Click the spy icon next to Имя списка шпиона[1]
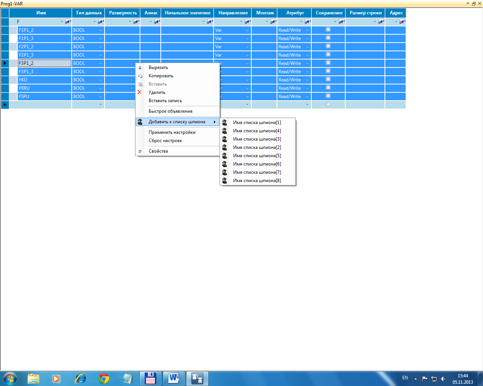The height and width of the screenshot is (386, 483). [x=225, y=122]
